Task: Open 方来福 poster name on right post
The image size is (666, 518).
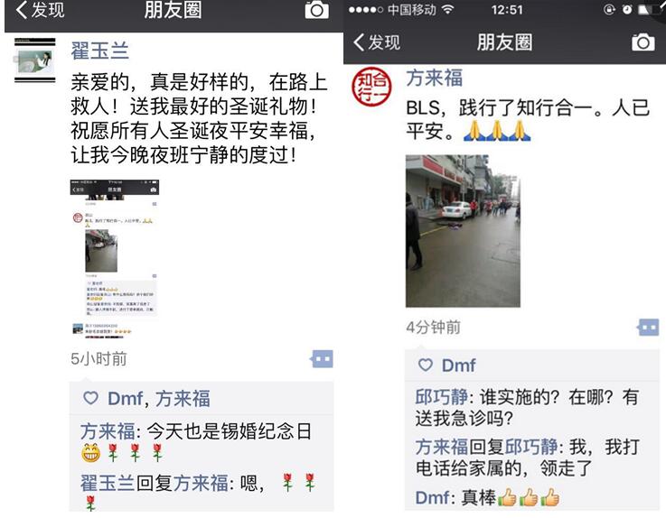Action: 434,78
